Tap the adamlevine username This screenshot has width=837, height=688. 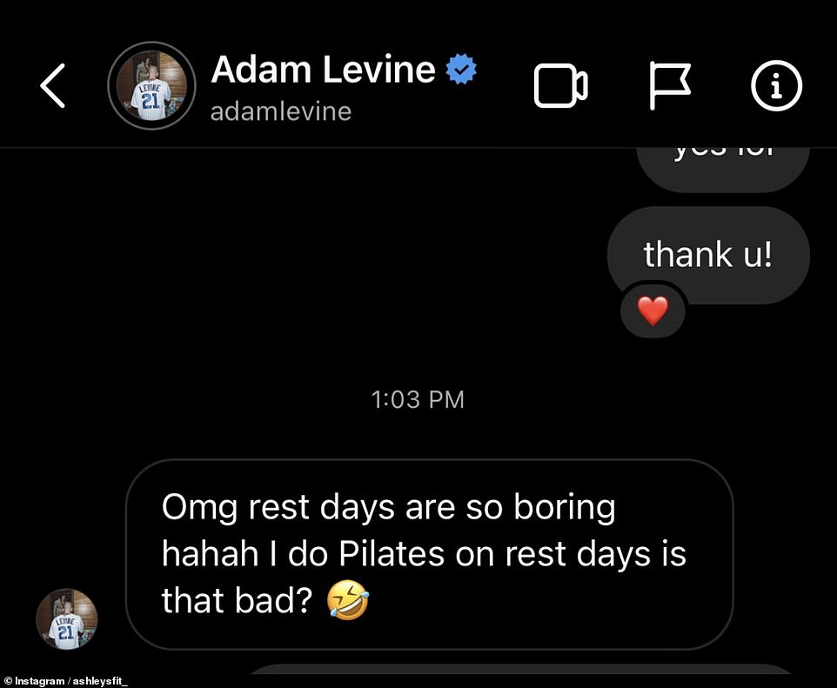281,111
